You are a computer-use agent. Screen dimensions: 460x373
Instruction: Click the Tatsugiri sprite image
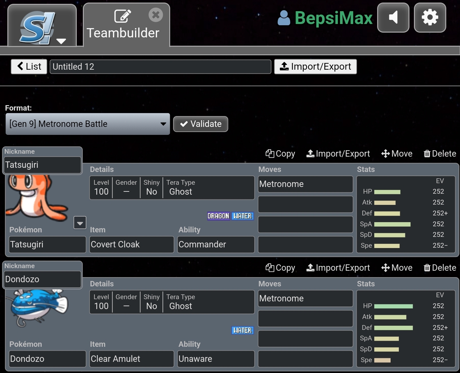pyautogui.click(x=37, y=198)
